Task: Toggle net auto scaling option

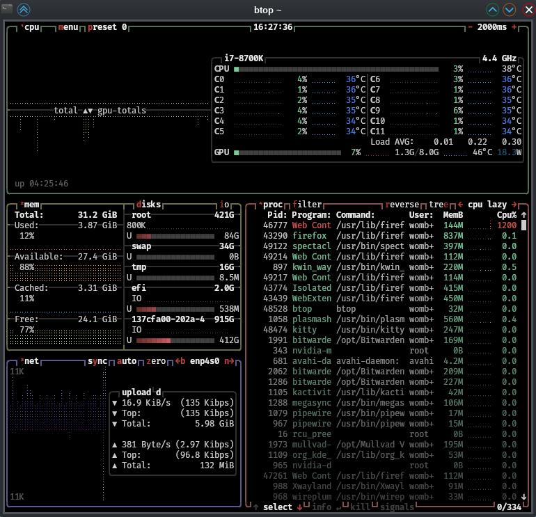Action: [127, 361]
